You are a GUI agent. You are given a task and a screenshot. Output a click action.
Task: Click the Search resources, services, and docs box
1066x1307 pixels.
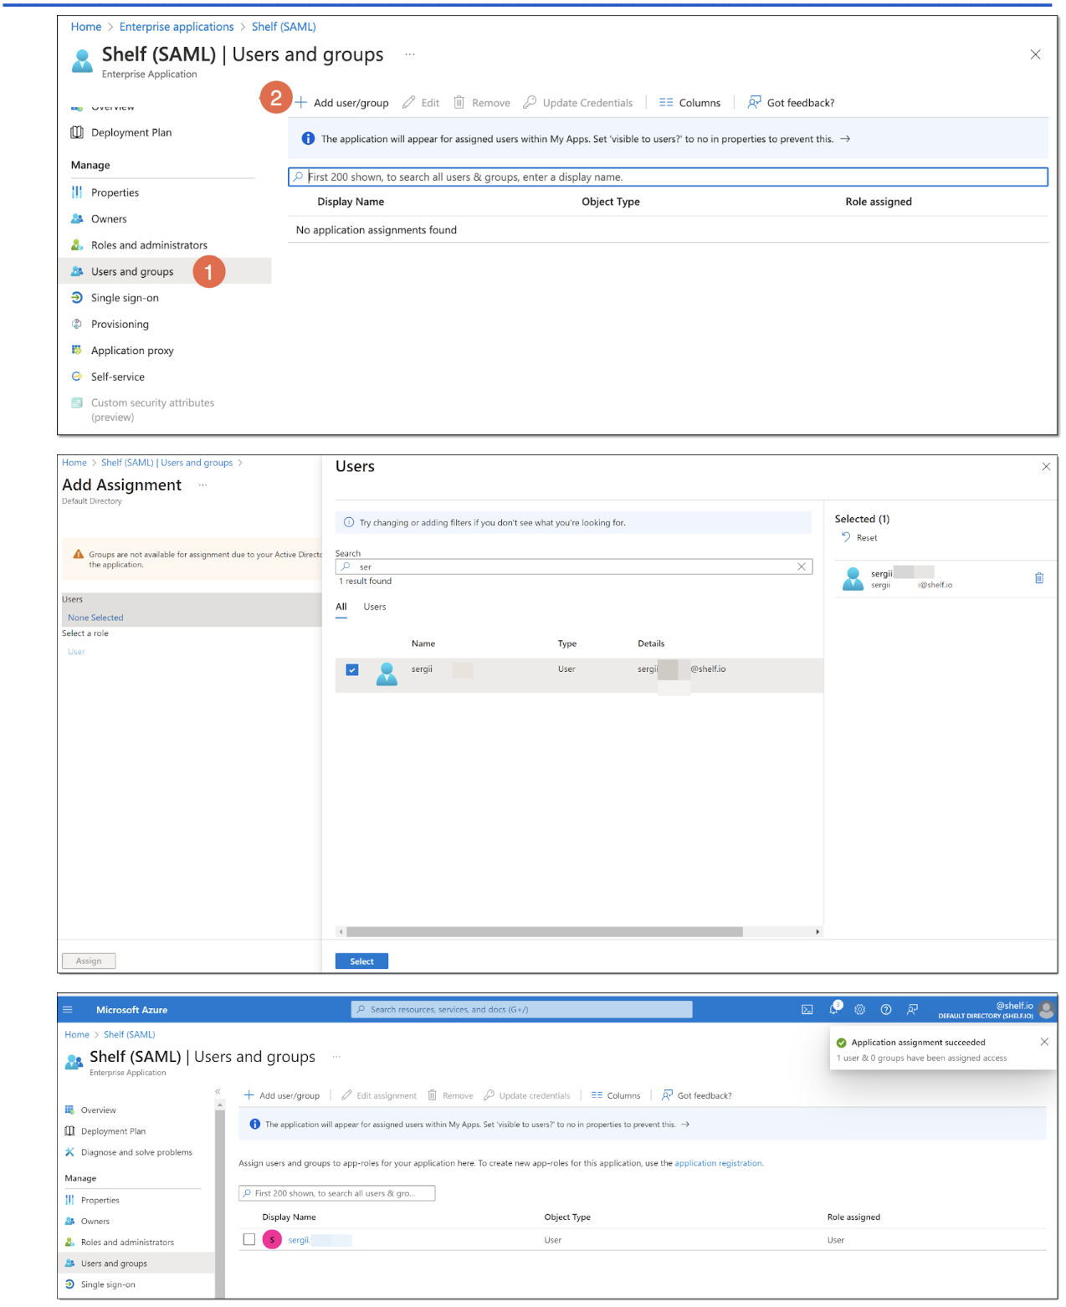point(522,1010)
